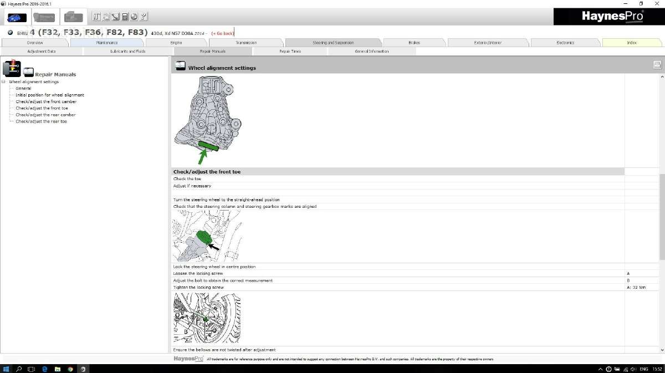
Task: Open Steering and Suspension tab
Action: (x=333, y=43)
